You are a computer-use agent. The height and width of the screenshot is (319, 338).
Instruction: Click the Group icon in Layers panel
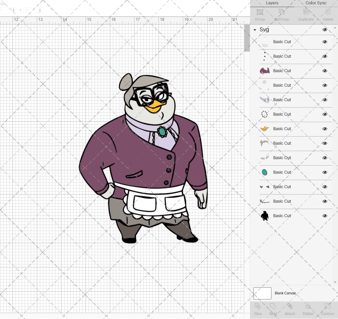coord(260,12)
